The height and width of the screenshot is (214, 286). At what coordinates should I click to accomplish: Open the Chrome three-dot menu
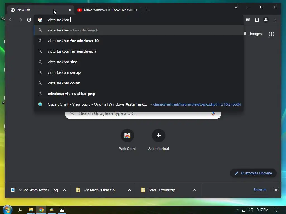275,20
